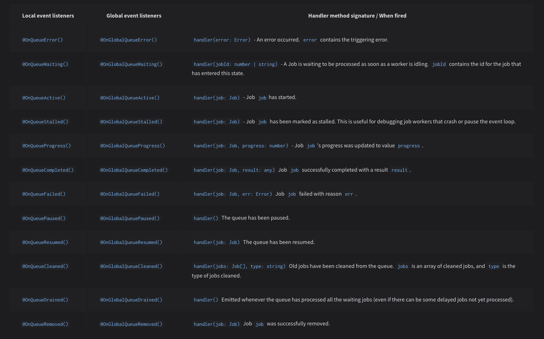This screenshot has width=544, height=339.
Task: Select @OnGlobalQueueStalled() code snippet
Action: [x=131, y=122]
